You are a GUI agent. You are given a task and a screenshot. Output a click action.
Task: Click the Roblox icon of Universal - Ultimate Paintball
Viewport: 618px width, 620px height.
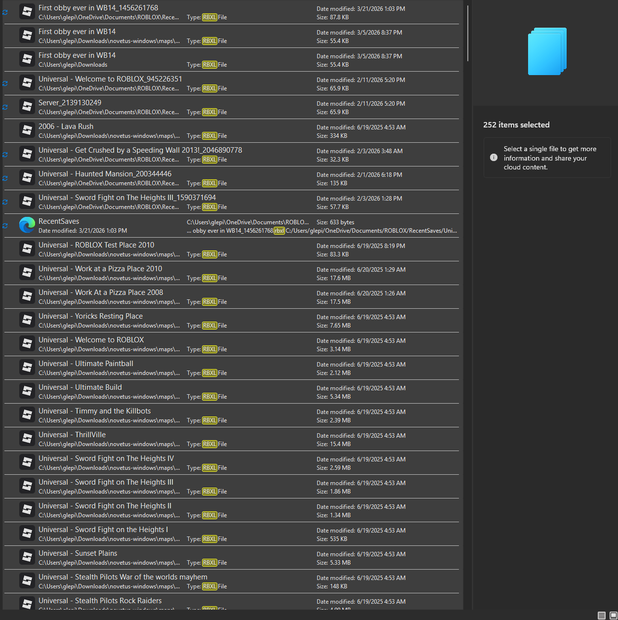pos(27,368)
